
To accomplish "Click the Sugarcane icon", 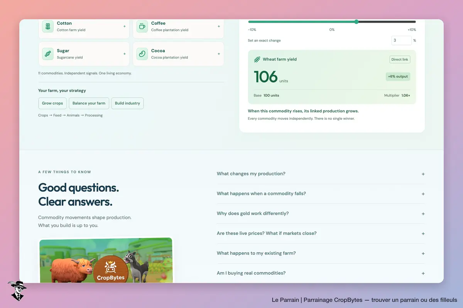I will click(48, 54).
